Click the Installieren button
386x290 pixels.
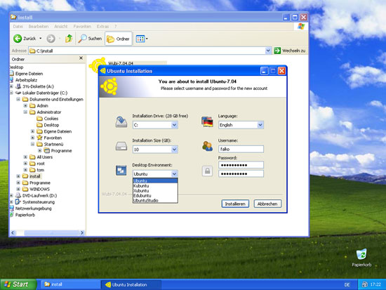click(x=235, y=204)
